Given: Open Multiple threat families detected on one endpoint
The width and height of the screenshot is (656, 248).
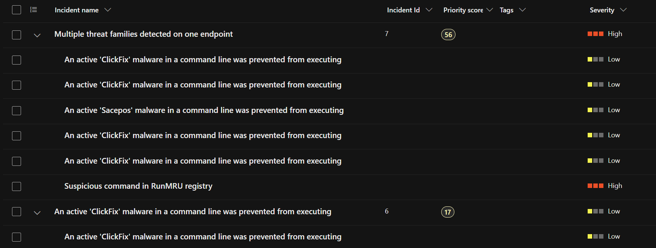Looking at the screenshot, I should [143, 34].
